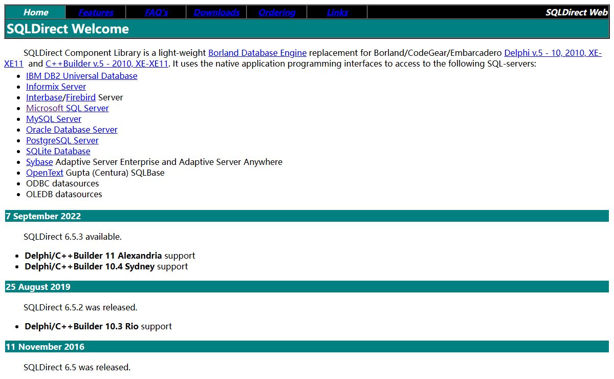This screenshot has width=614, height=379.
Task: Open the Home navigation tab
Action: (36, 12)
